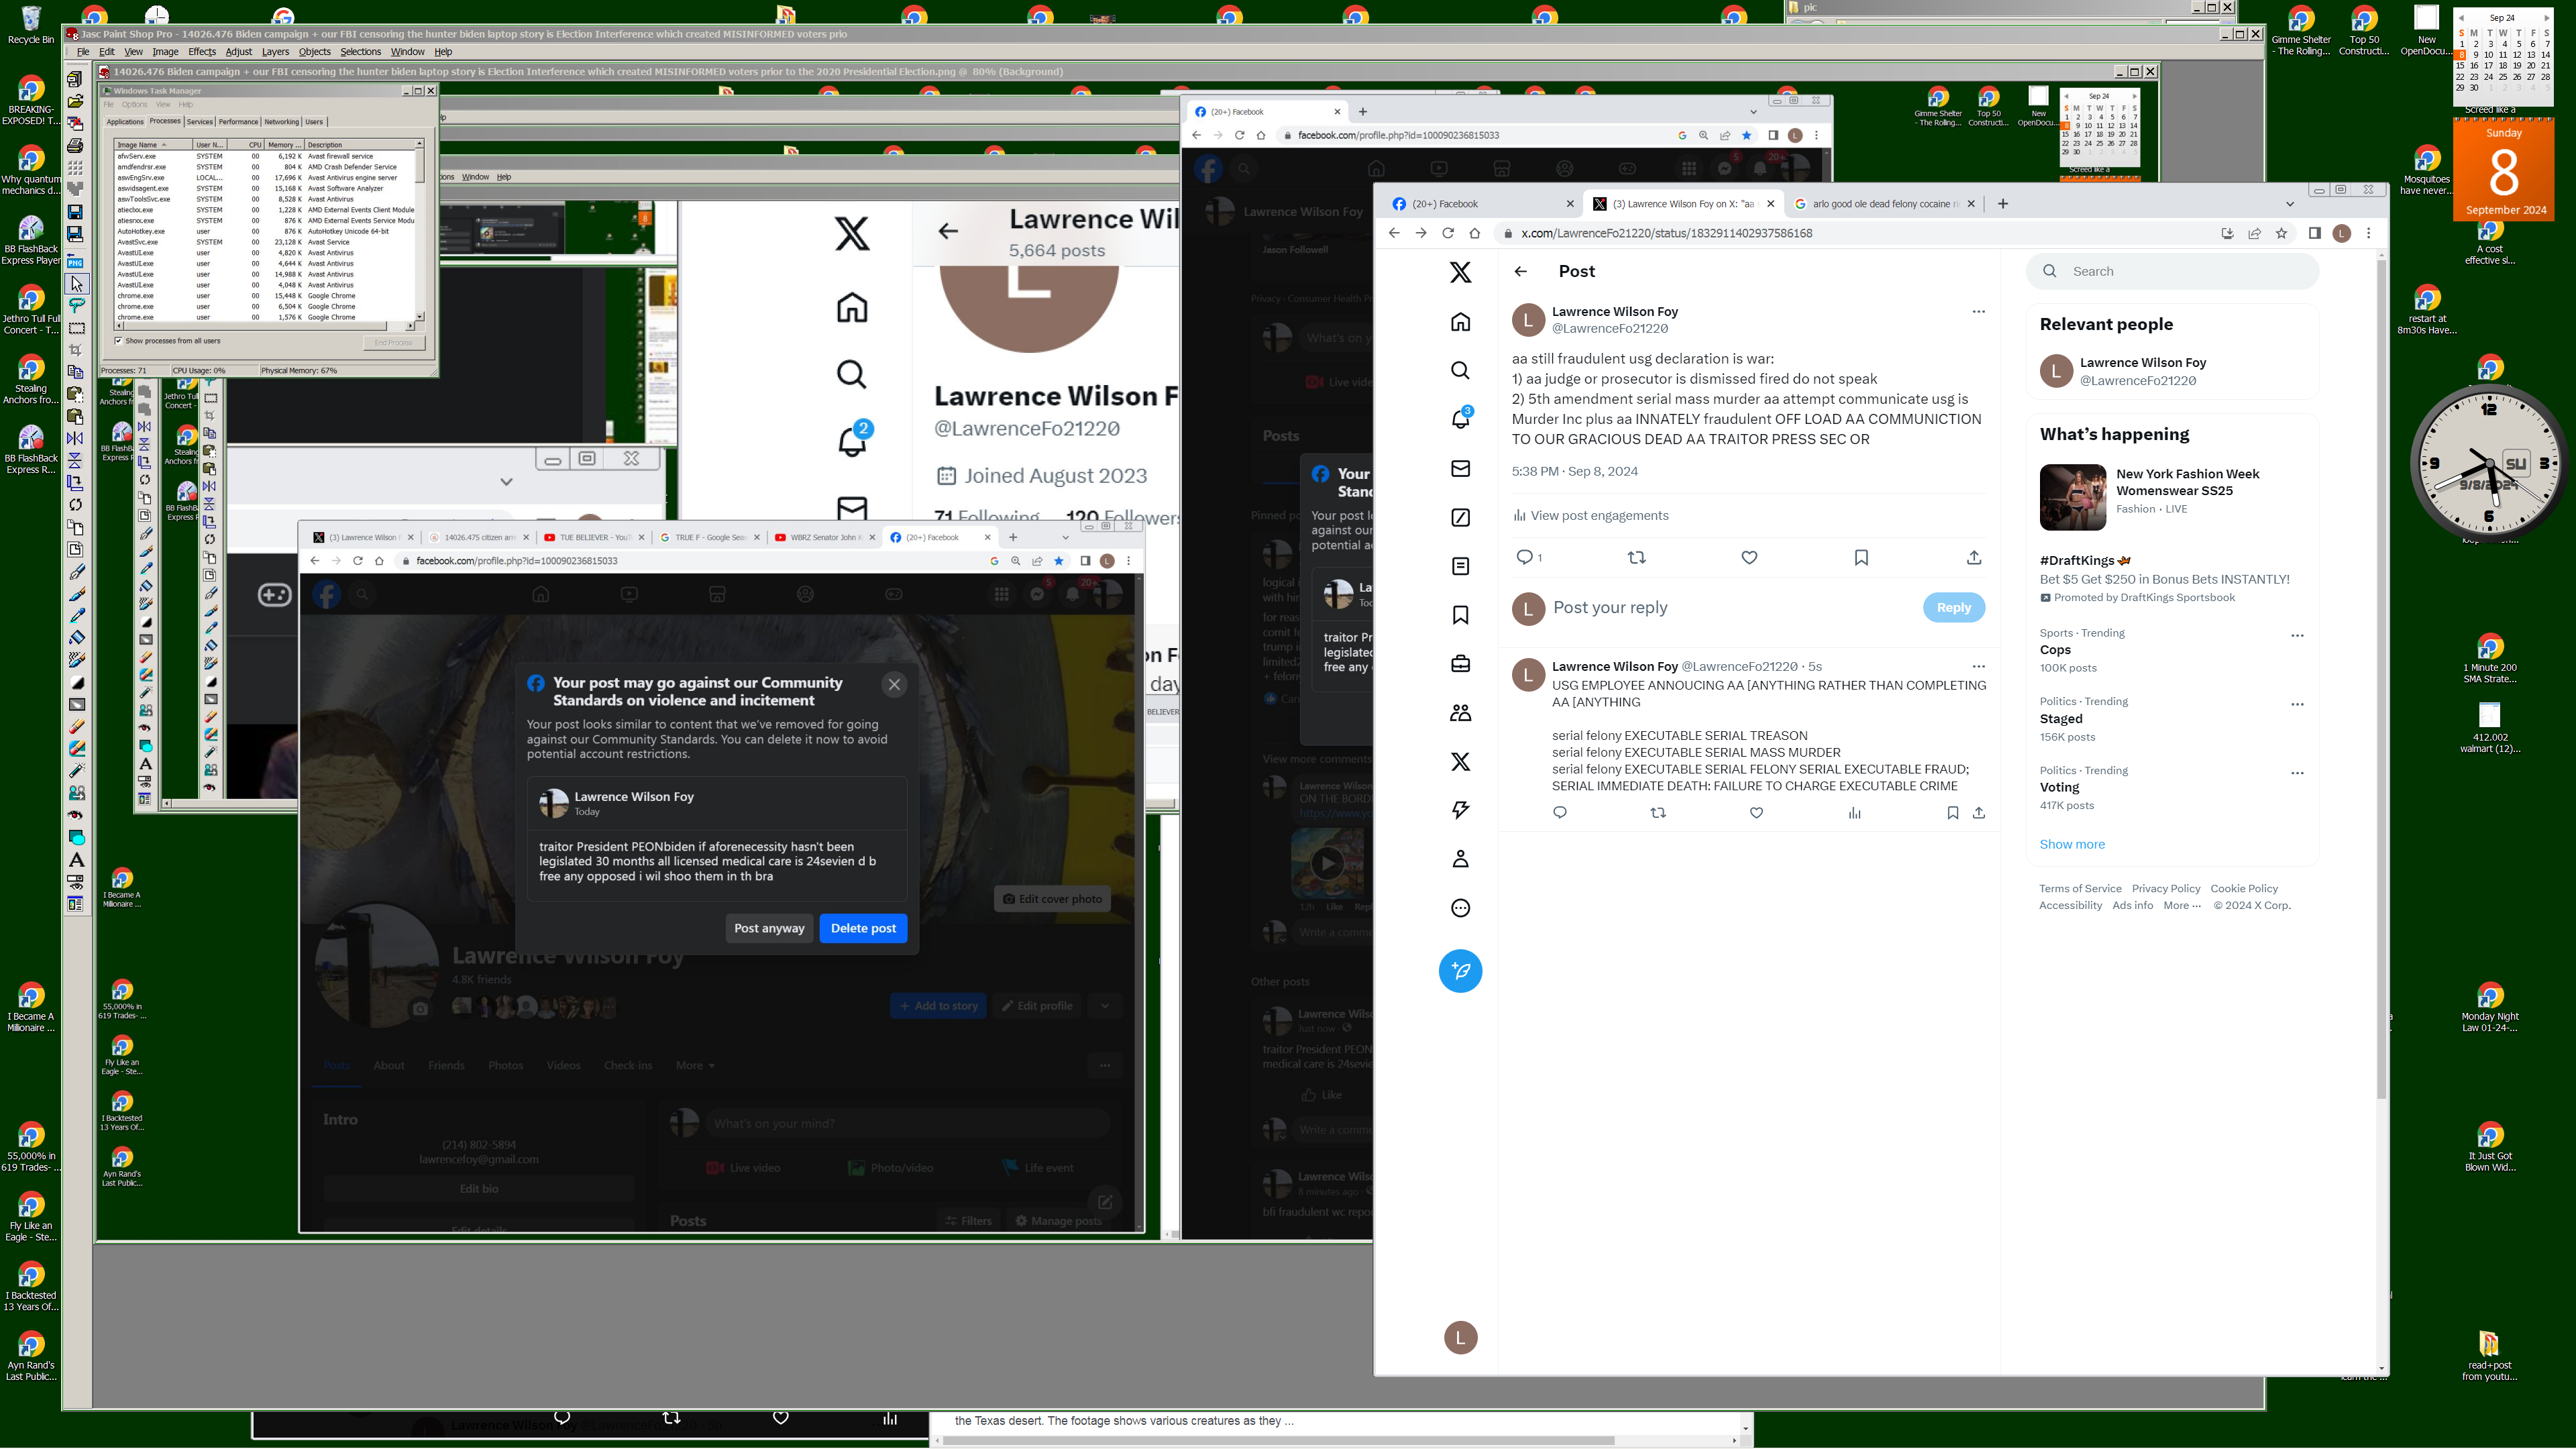Expand Chrome tab search dropdown arrow
This screenshot has width=2576, height=1449.
tap(2289, 204)
